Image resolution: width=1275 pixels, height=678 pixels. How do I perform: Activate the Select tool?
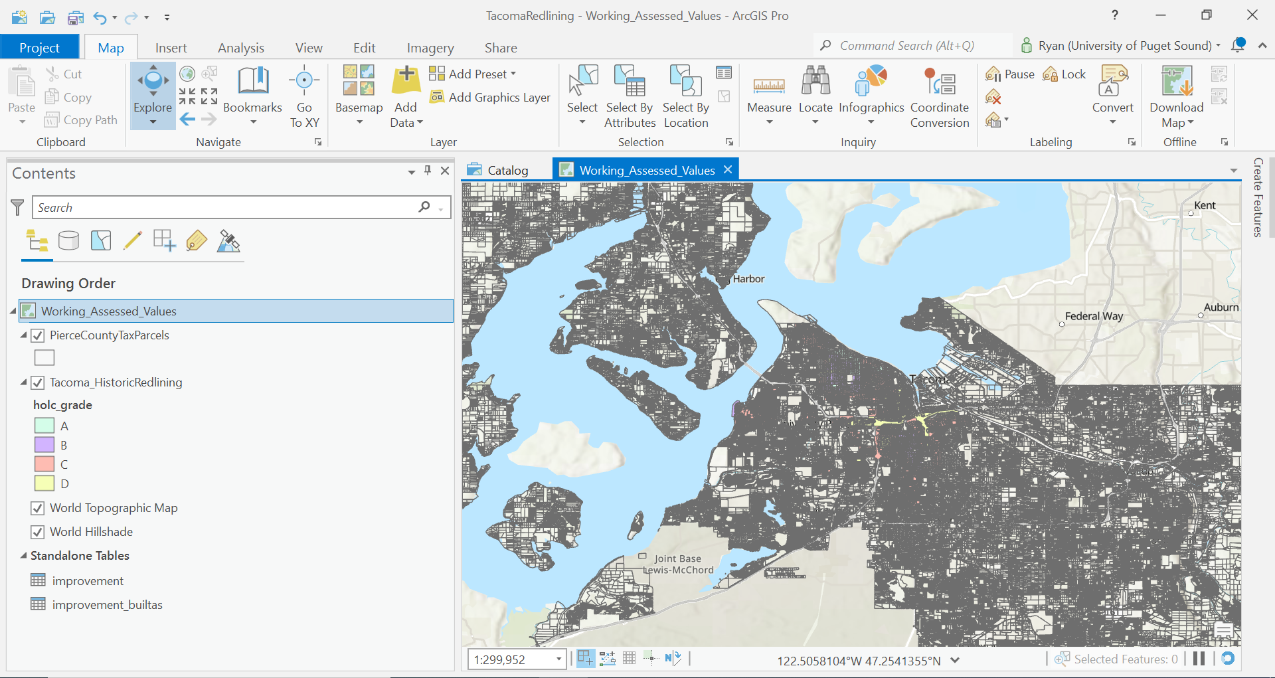(x=582, y=95)
